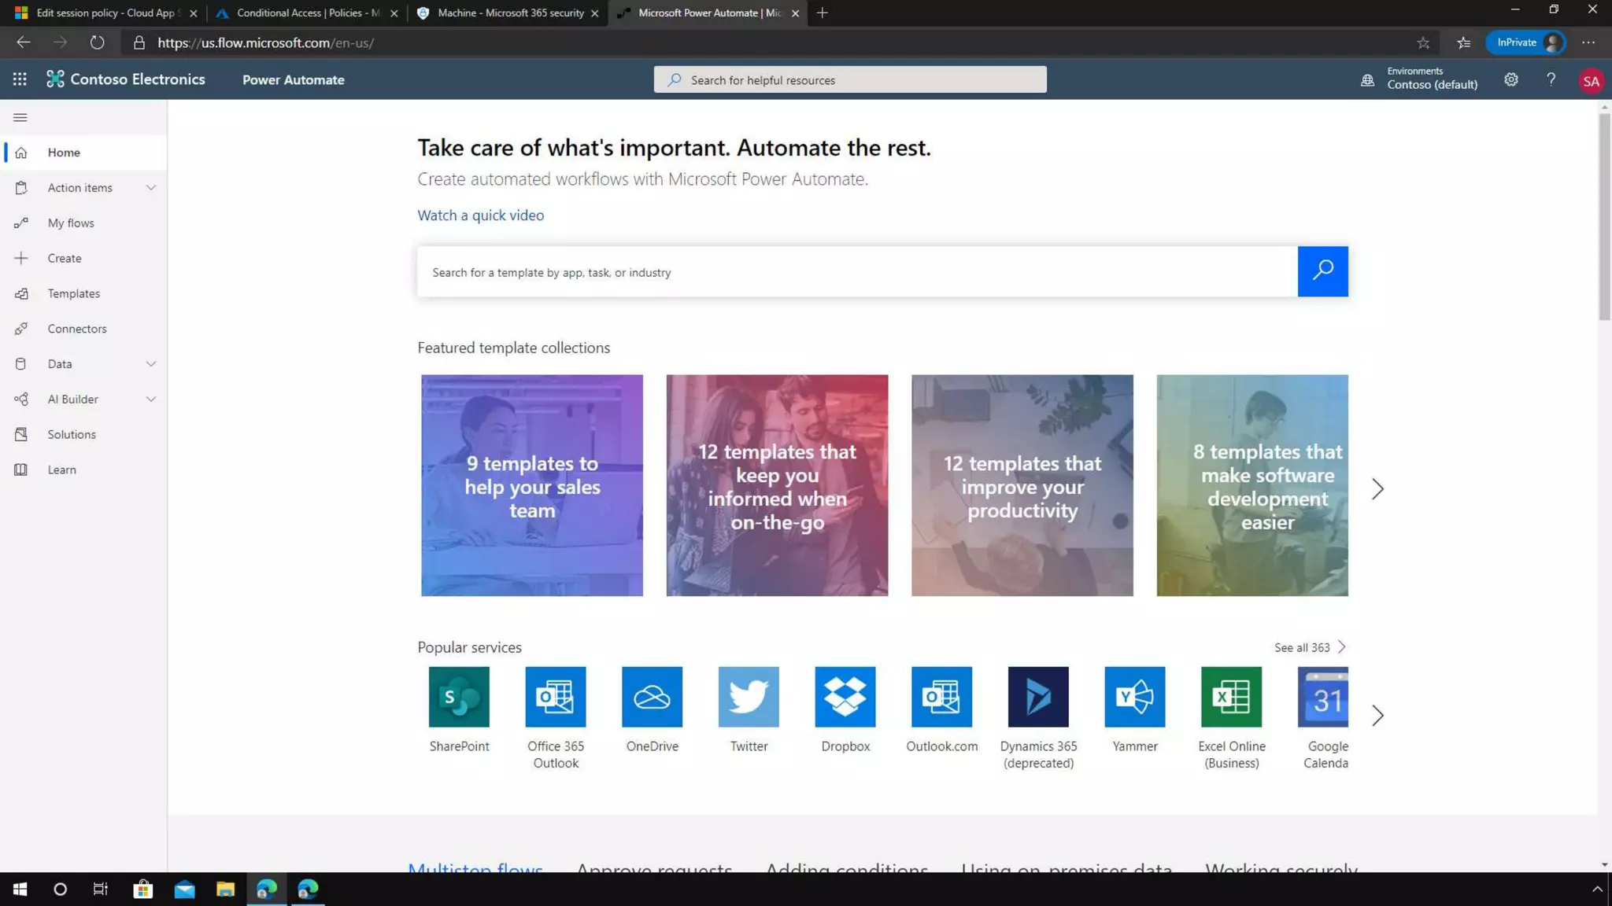The height and width of the screenshot is (906, 1612).
Task: Open 12 templates improve productivity collection
Action: (x=1022, y=484)
